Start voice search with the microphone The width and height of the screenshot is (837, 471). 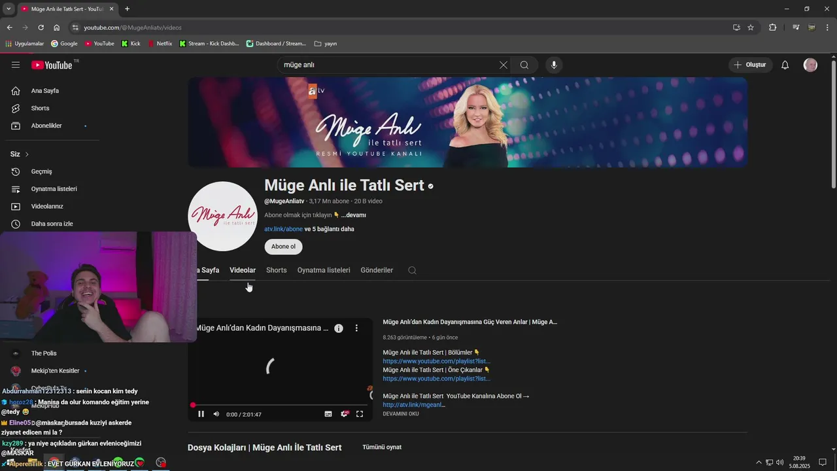[554, 65]
